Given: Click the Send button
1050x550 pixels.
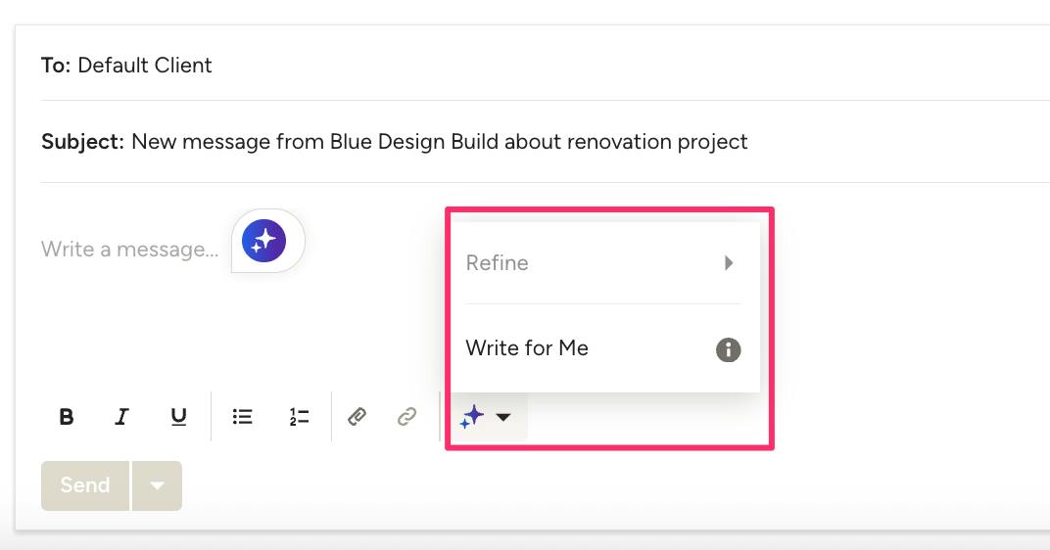Looking at the screenshot, I should (x=85, y=485).
